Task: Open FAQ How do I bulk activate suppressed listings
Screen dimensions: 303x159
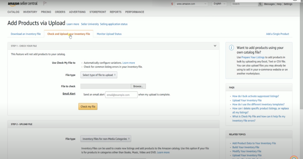Action: (x=255, y=96)
